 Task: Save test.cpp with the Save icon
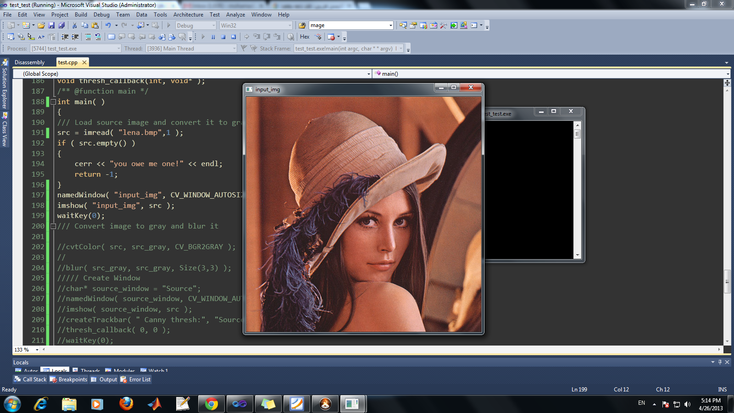51,25
